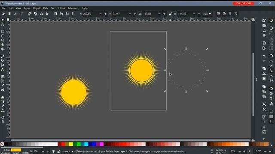Flip selection vertically
Viewport: 275px width, 154px height.
point(47,14)
